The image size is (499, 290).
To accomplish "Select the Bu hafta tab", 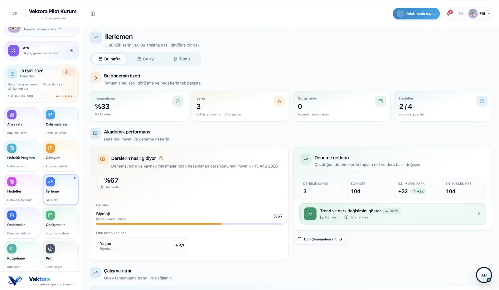I will (x=109, y=59).
